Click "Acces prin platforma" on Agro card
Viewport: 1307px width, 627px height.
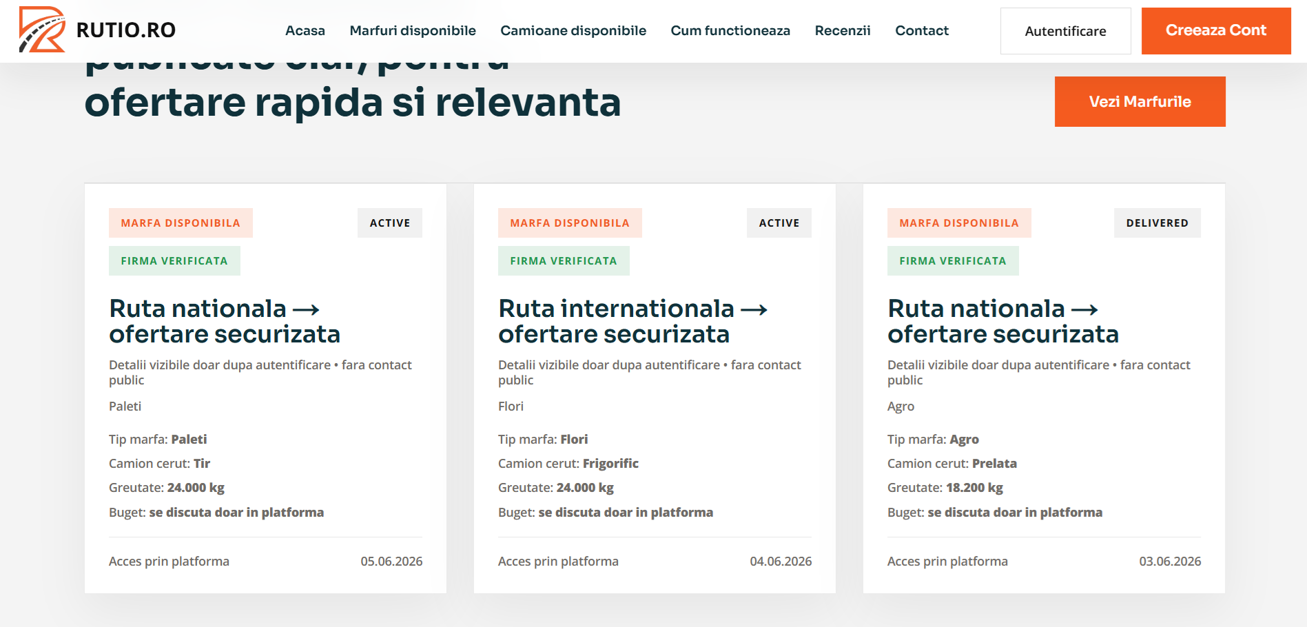click(x=947, y=561)
